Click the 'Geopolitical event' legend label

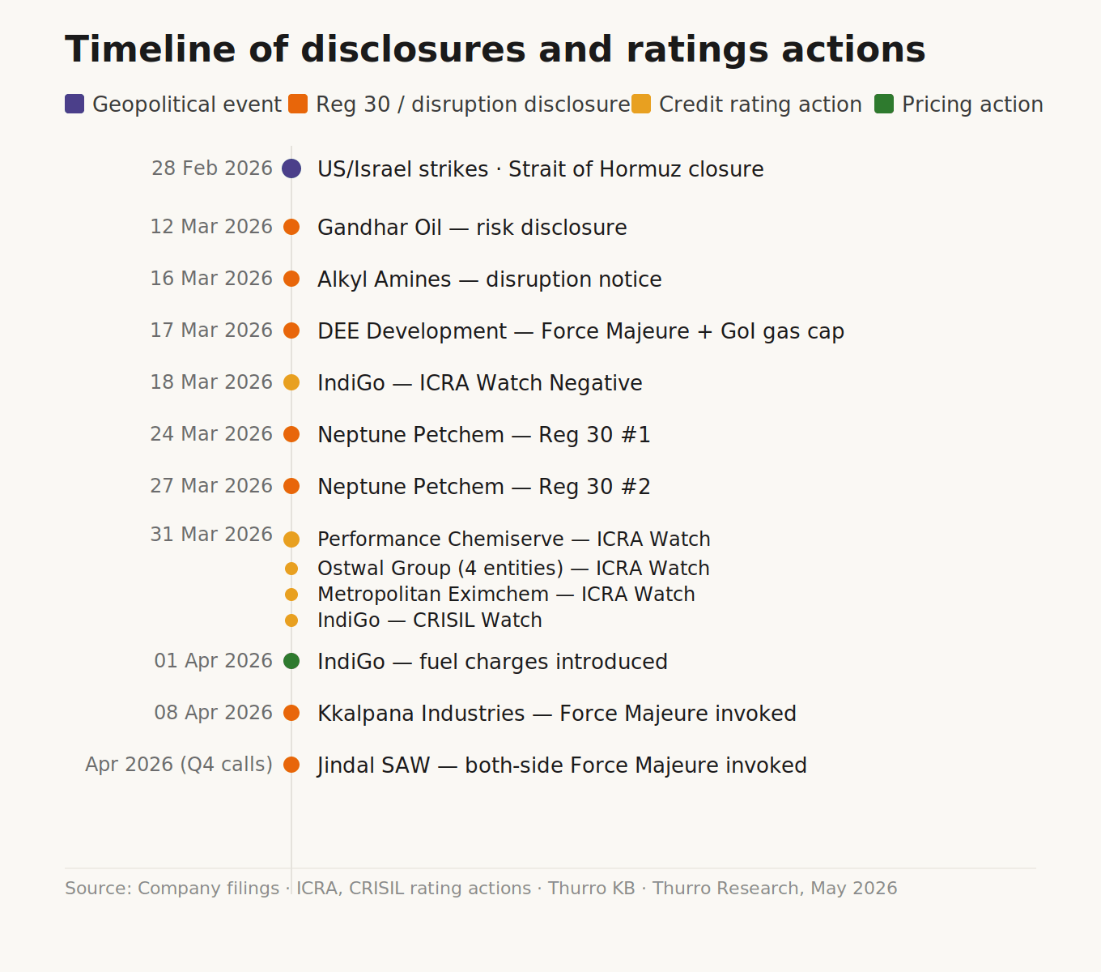click(187, 104)
